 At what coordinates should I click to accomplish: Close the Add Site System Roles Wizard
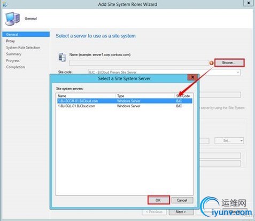[248, 3]
